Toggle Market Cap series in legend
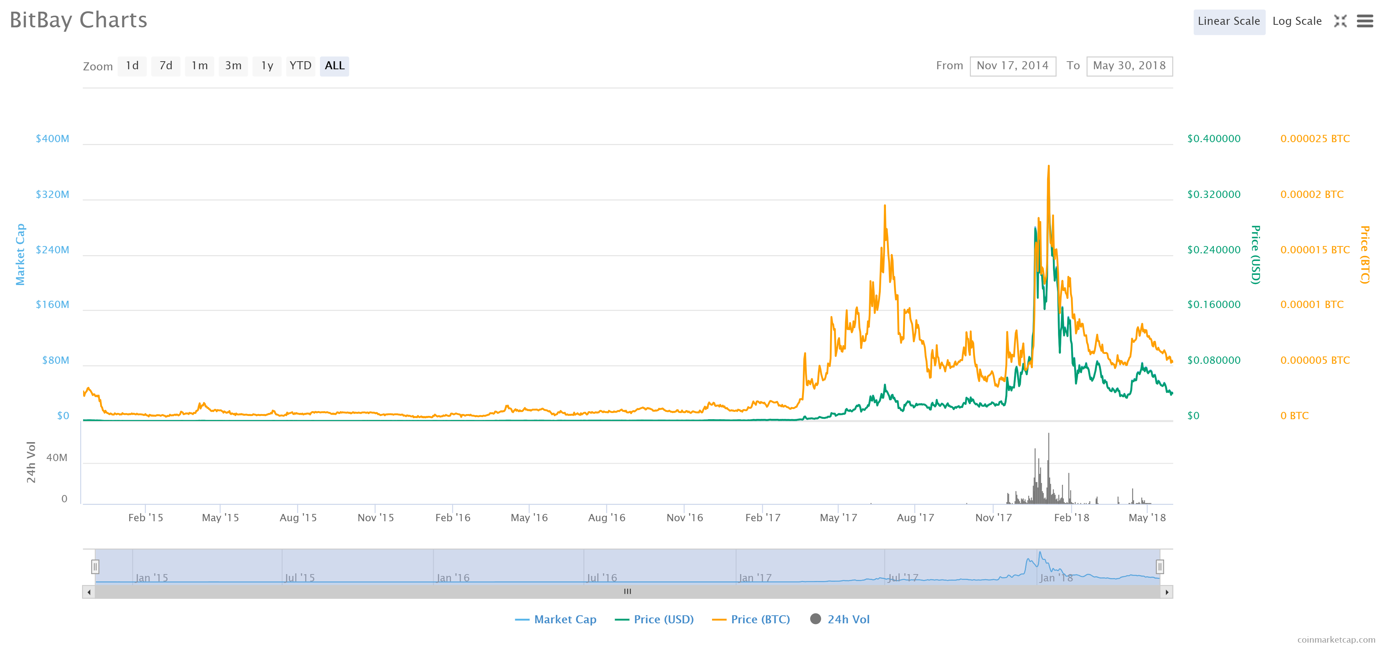 pyautogui.click(x=555, y=619)
